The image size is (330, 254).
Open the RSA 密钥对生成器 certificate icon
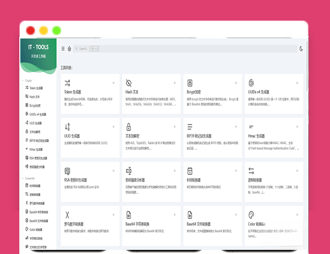point(68,171)
